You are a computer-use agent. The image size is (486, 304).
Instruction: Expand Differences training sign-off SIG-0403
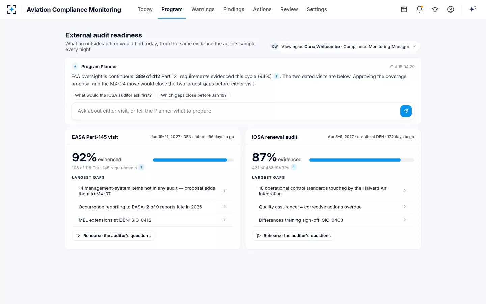click(333, 220)
